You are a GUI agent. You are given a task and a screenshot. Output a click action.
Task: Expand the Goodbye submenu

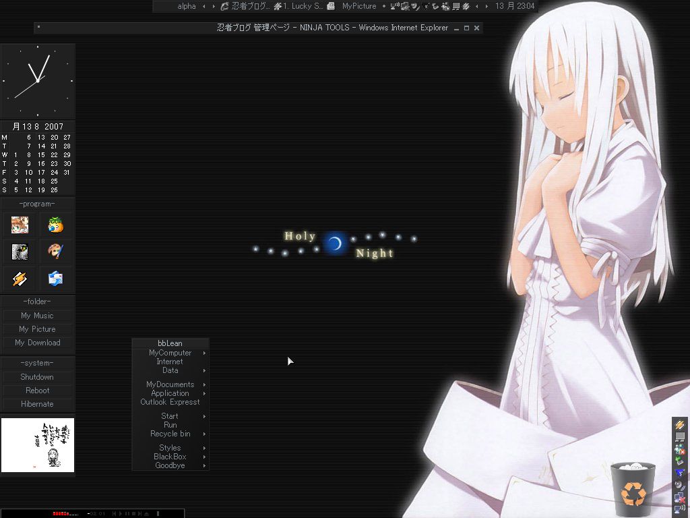170,465
